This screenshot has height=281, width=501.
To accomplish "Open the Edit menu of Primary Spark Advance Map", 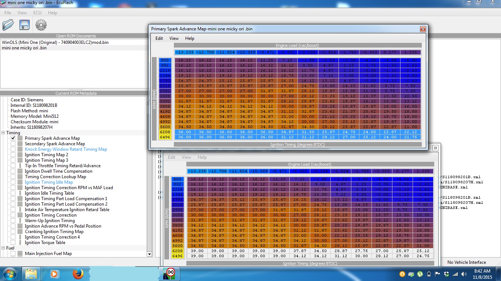I will click(159, 38).
